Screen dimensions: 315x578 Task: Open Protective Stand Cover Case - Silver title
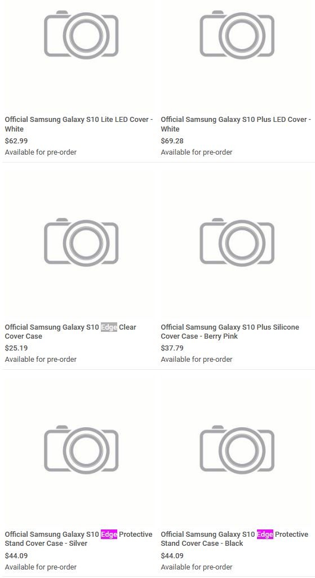[x=78, y=538]
